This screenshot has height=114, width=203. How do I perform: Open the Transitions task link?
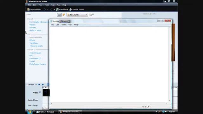[x=34, y=43]
